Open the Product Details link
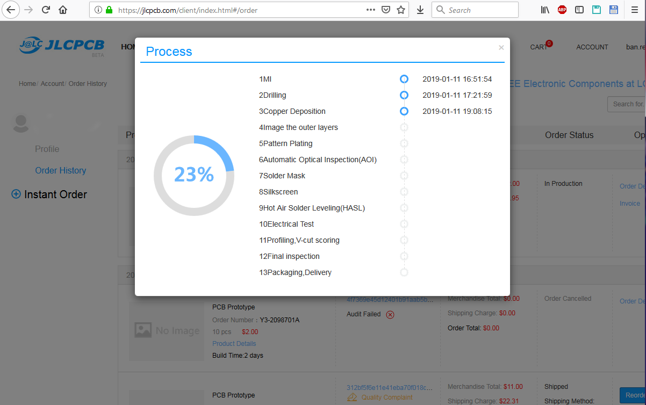The image size is (646, 405). pyautogui.click(x=234, y=344)
